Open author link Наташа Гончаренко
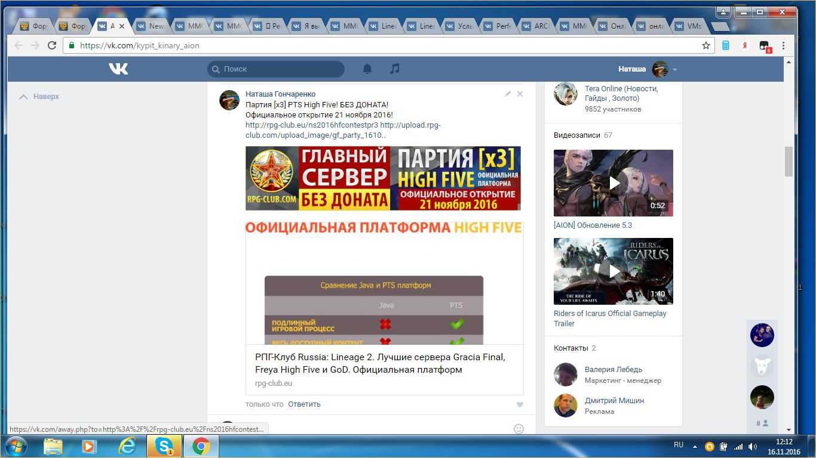This screenshot has height=458, width=816. pyautogui.click(x=281, y=94)
